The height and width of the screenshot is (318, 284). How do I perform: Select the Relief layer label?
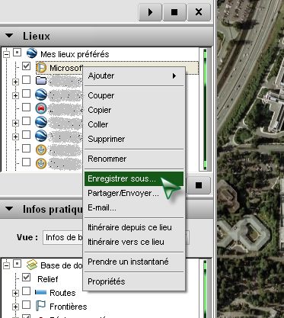tap(48, 279)
